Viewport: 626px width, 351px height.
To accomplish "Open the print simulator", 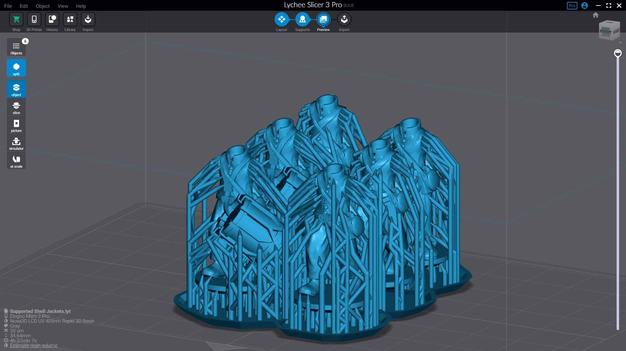I will [x=16, y=143].
